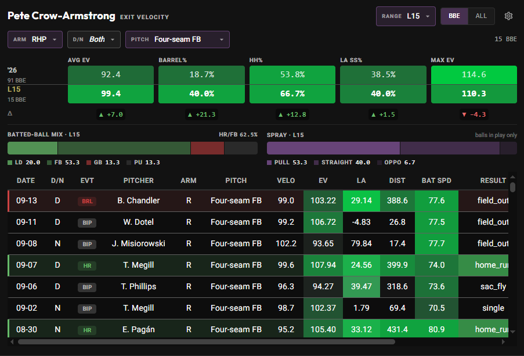Click the horizontal scrollbar right arrow

[x=503, y=341]
